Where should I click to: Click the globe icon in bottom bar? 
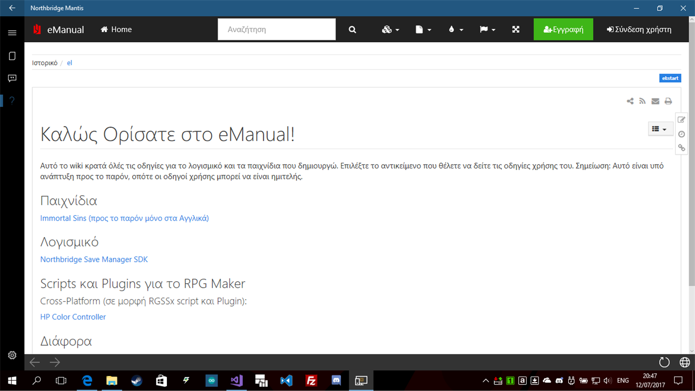(x=685, y=362)
